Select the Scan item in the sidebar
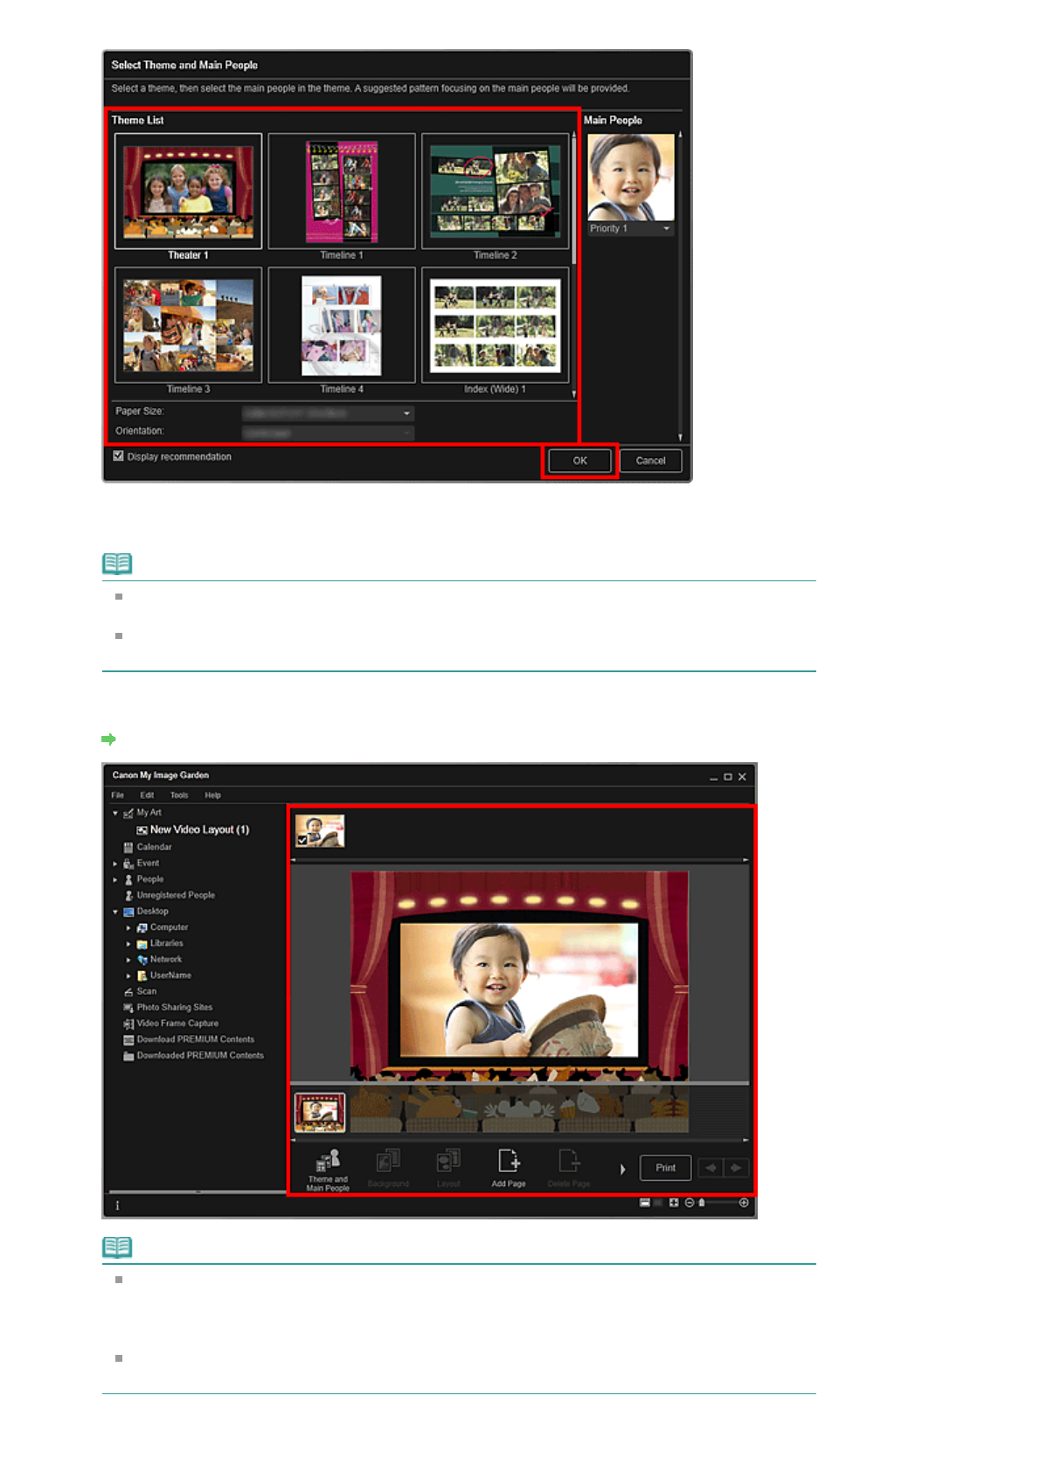This screenshot has height=1472, width=1040. coord(146,991)
